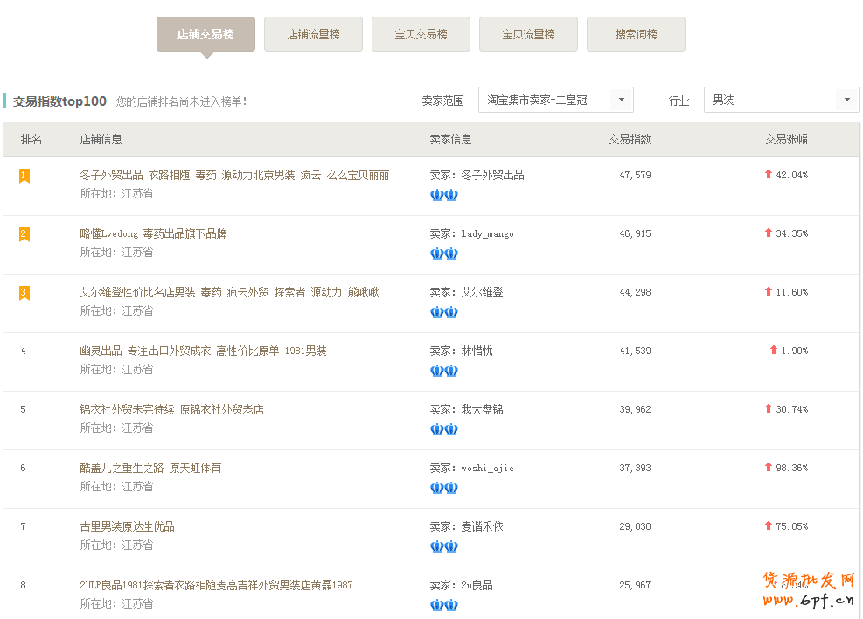Select the 宝贝流量榜 tab
Screen dimensions: 863x619
[x=528, y=34]
